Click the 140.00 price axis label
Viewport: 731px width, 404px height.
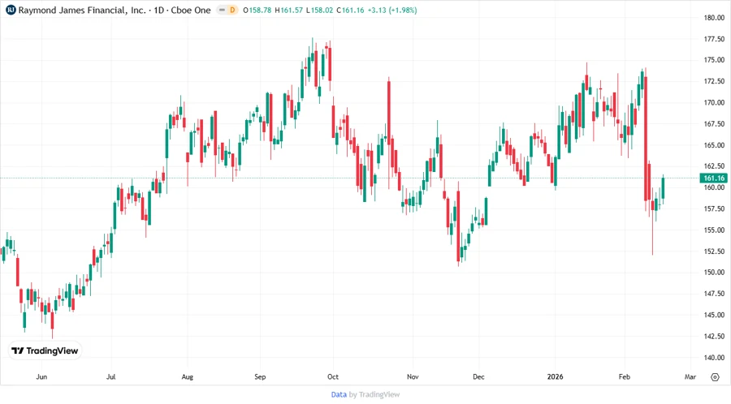(x=714, y=358)
